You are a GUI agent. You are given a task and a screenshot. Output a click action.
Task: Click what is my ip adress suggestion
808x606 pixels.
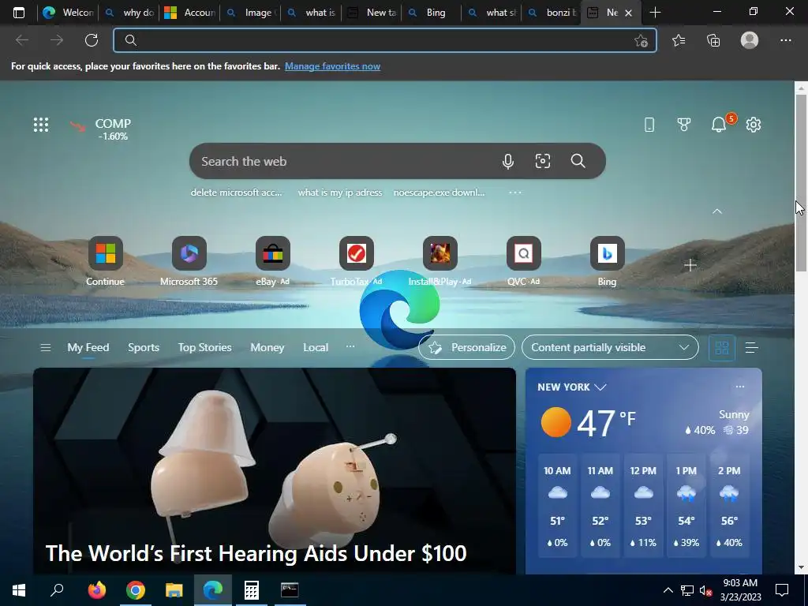[340, 193]
